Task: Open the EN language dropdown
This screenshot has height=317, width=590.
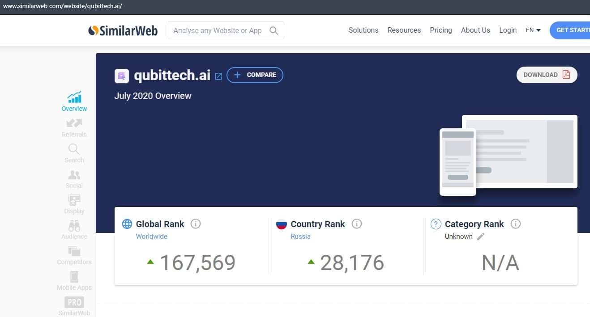Action: click(533, 30)
